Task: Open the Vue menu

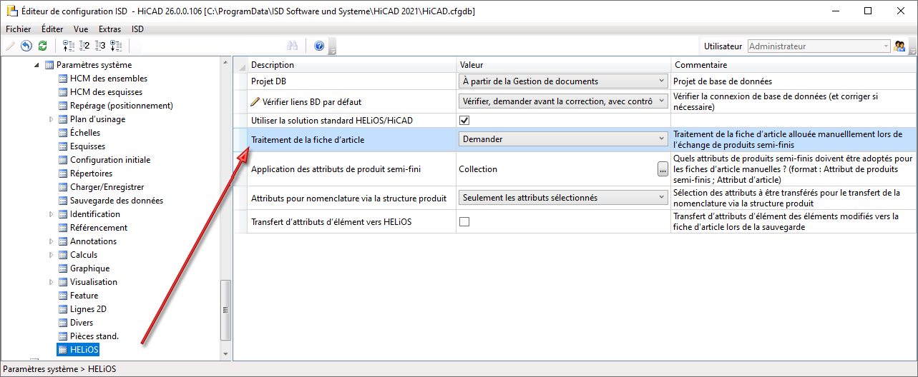Action: pos(81,29)
